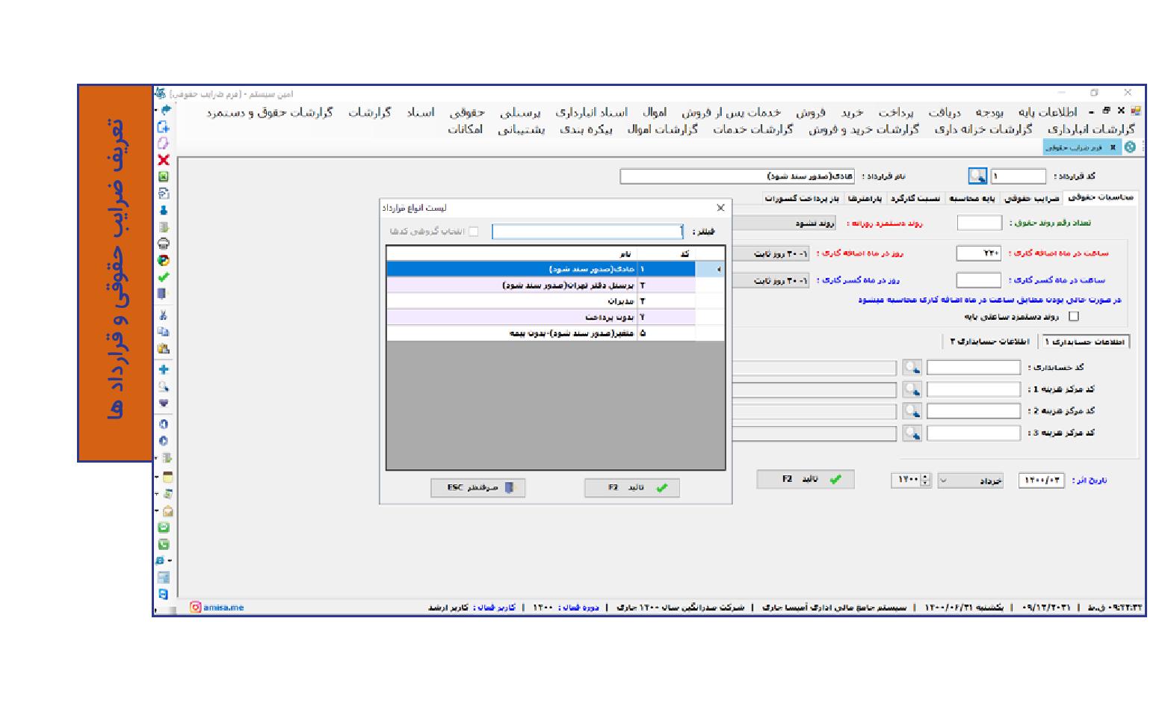Click lookup icon next to کد حسابداری field
The height and width of the screenshot is (701, 1168).
pos(912,368)
